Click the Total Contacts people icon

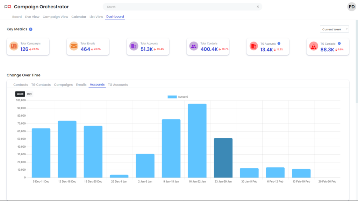click(194, 46)
